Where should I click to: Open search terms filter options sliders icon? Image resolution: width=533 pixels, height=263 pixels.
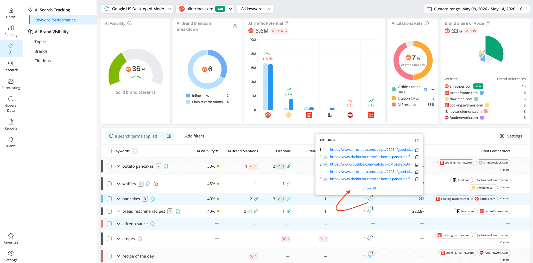pos(169,136)
